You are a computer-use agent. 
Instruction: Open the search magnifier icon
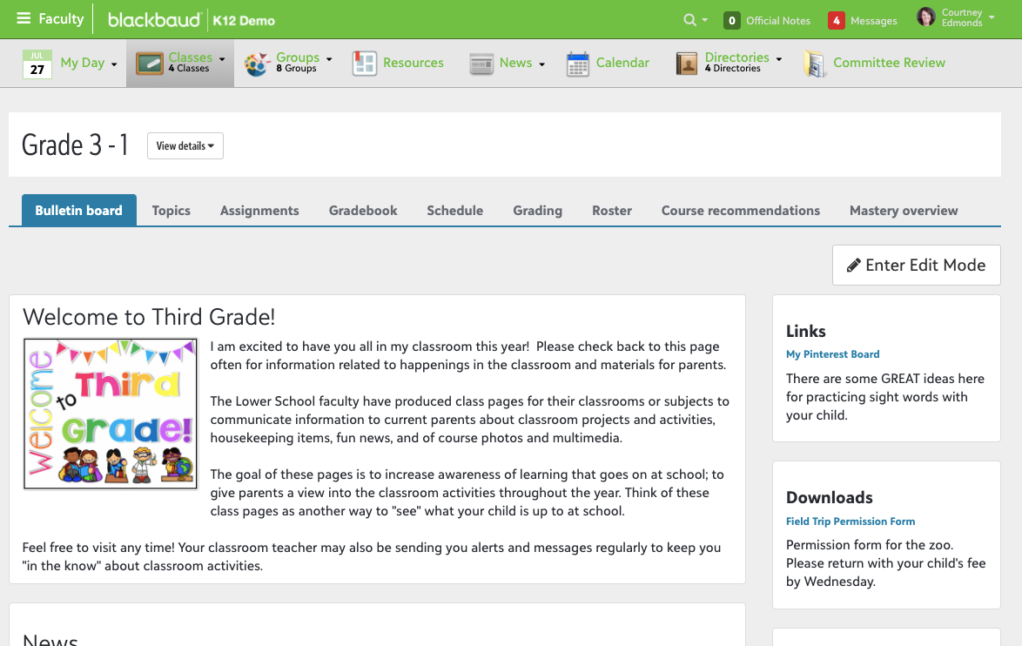click(688, 18)
